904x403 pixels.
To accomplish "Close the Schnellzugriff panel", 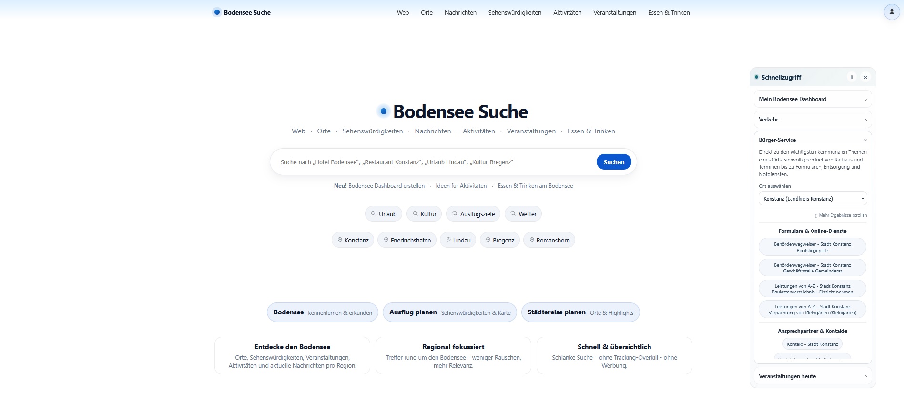I will pos(865,77).
